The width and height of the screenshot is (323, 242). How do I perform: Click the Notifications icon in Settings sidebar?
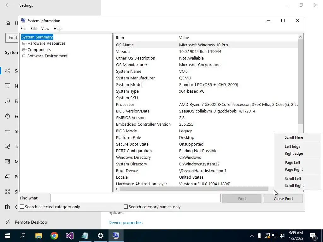[x=8, y=86]
